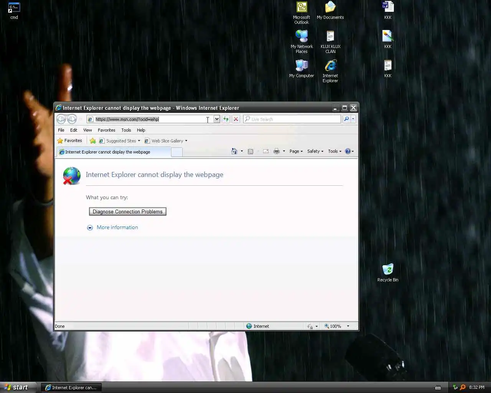The image size is (491, 393).
Task: Click the Favorites star button
Action: pyautogui.click(x=69, y=140)
